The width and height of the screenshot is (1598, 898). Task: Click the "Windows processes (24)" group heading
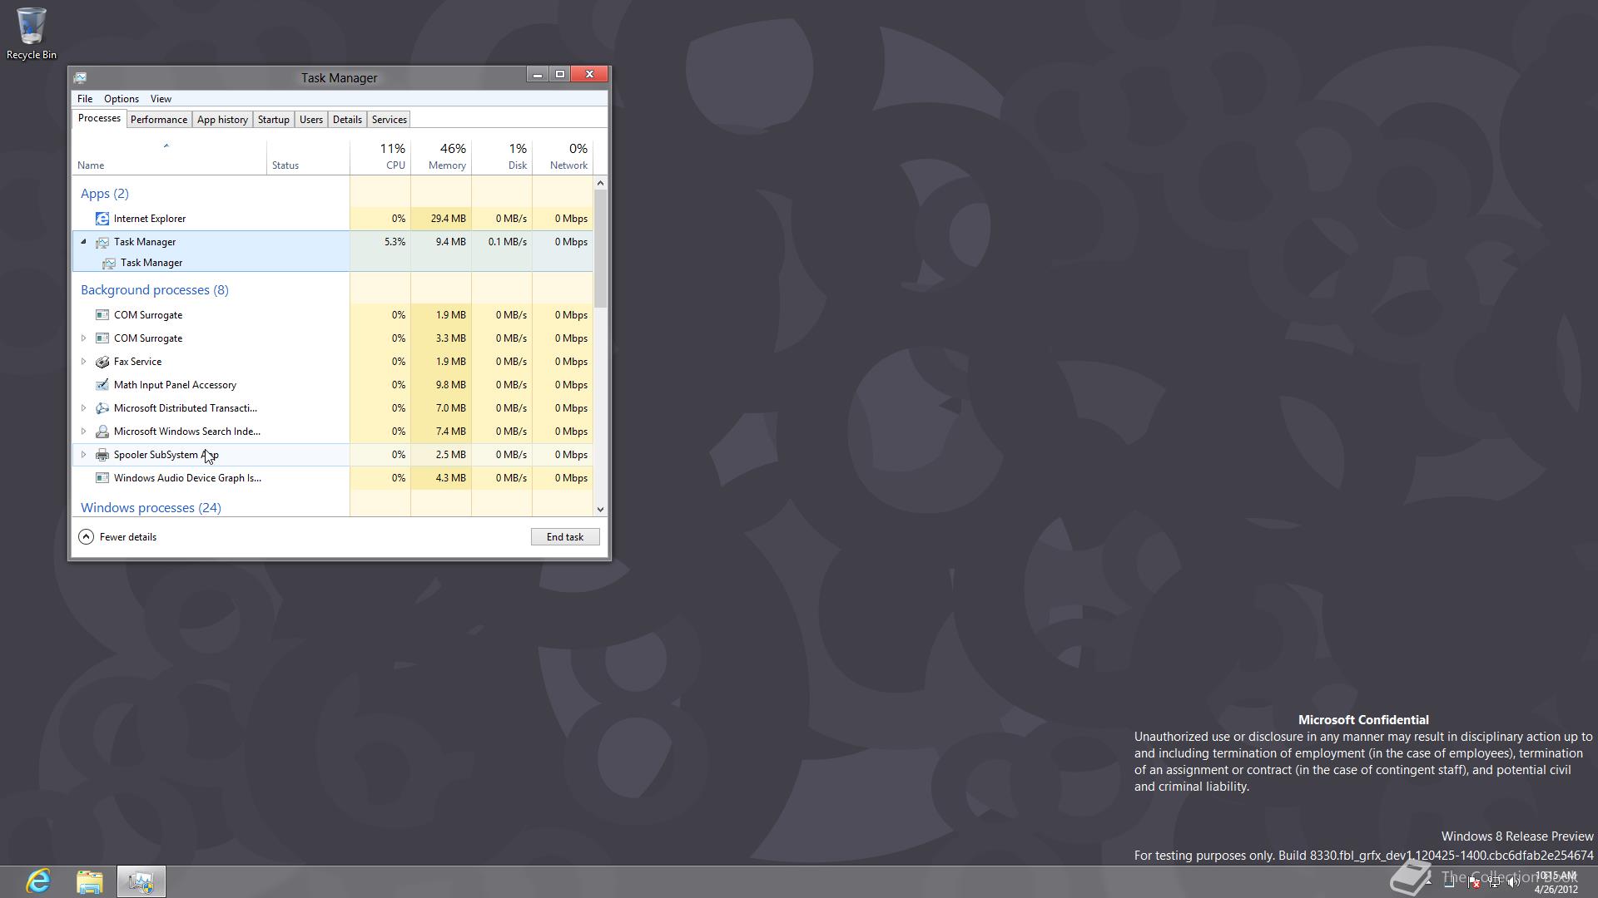[x=151, y=508]
